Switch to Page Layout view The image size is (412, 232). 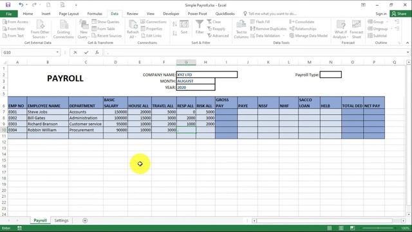pos(341,228)
